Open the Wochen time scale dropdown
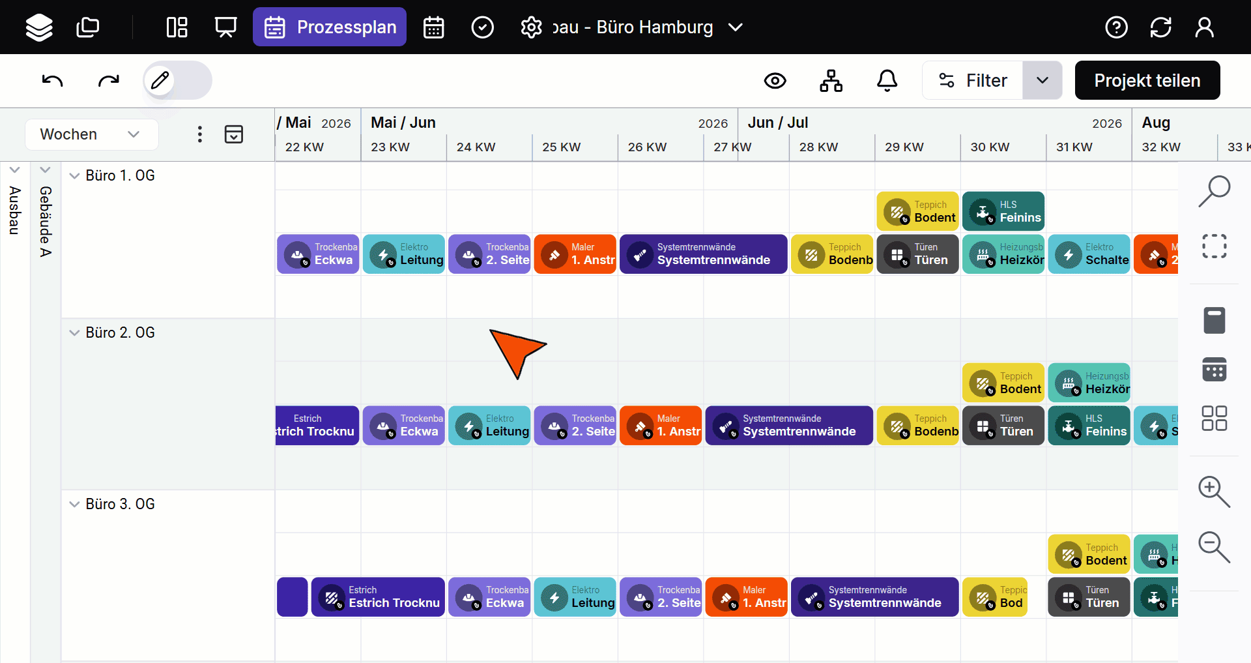This screenshot has height=663, width=1251. tap(91, 134)
